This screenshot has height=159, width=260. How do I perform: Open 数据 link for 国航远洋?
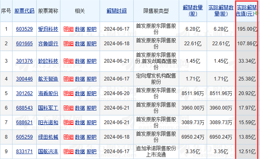[x=80, y=152]
